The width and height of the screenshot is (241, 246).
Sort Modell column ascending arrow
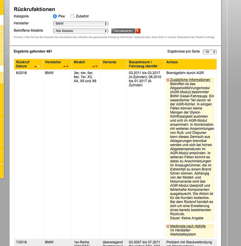[93, 66]
